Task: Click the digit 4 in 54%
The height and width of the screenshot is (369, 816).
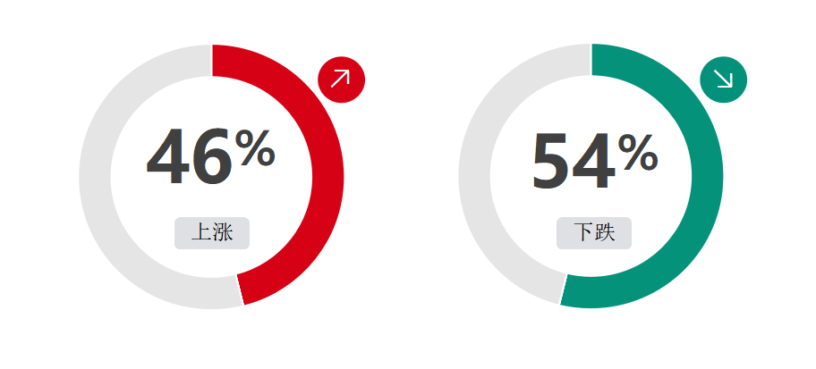Action: coord(594,161)
